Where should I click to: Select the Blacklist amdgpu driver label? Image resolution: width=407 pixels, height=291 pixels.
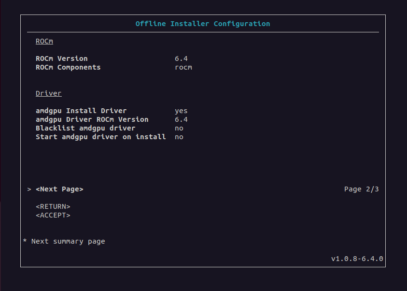pyautogui.click(x=85, y=128)
